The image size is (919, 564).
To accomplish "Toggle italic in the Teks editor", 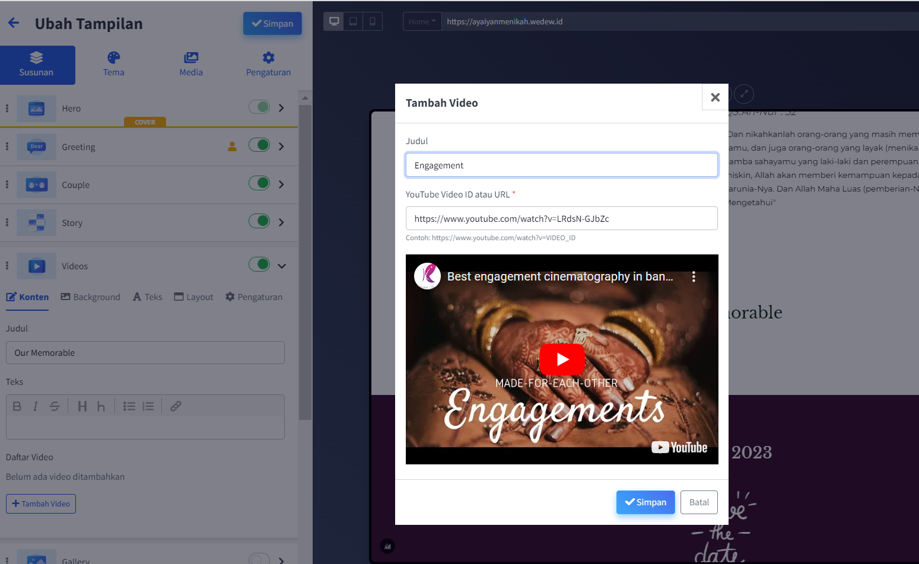I will point(36,406).
